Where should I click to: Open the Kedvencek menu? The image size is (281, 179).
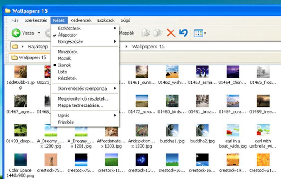(81, 20)
